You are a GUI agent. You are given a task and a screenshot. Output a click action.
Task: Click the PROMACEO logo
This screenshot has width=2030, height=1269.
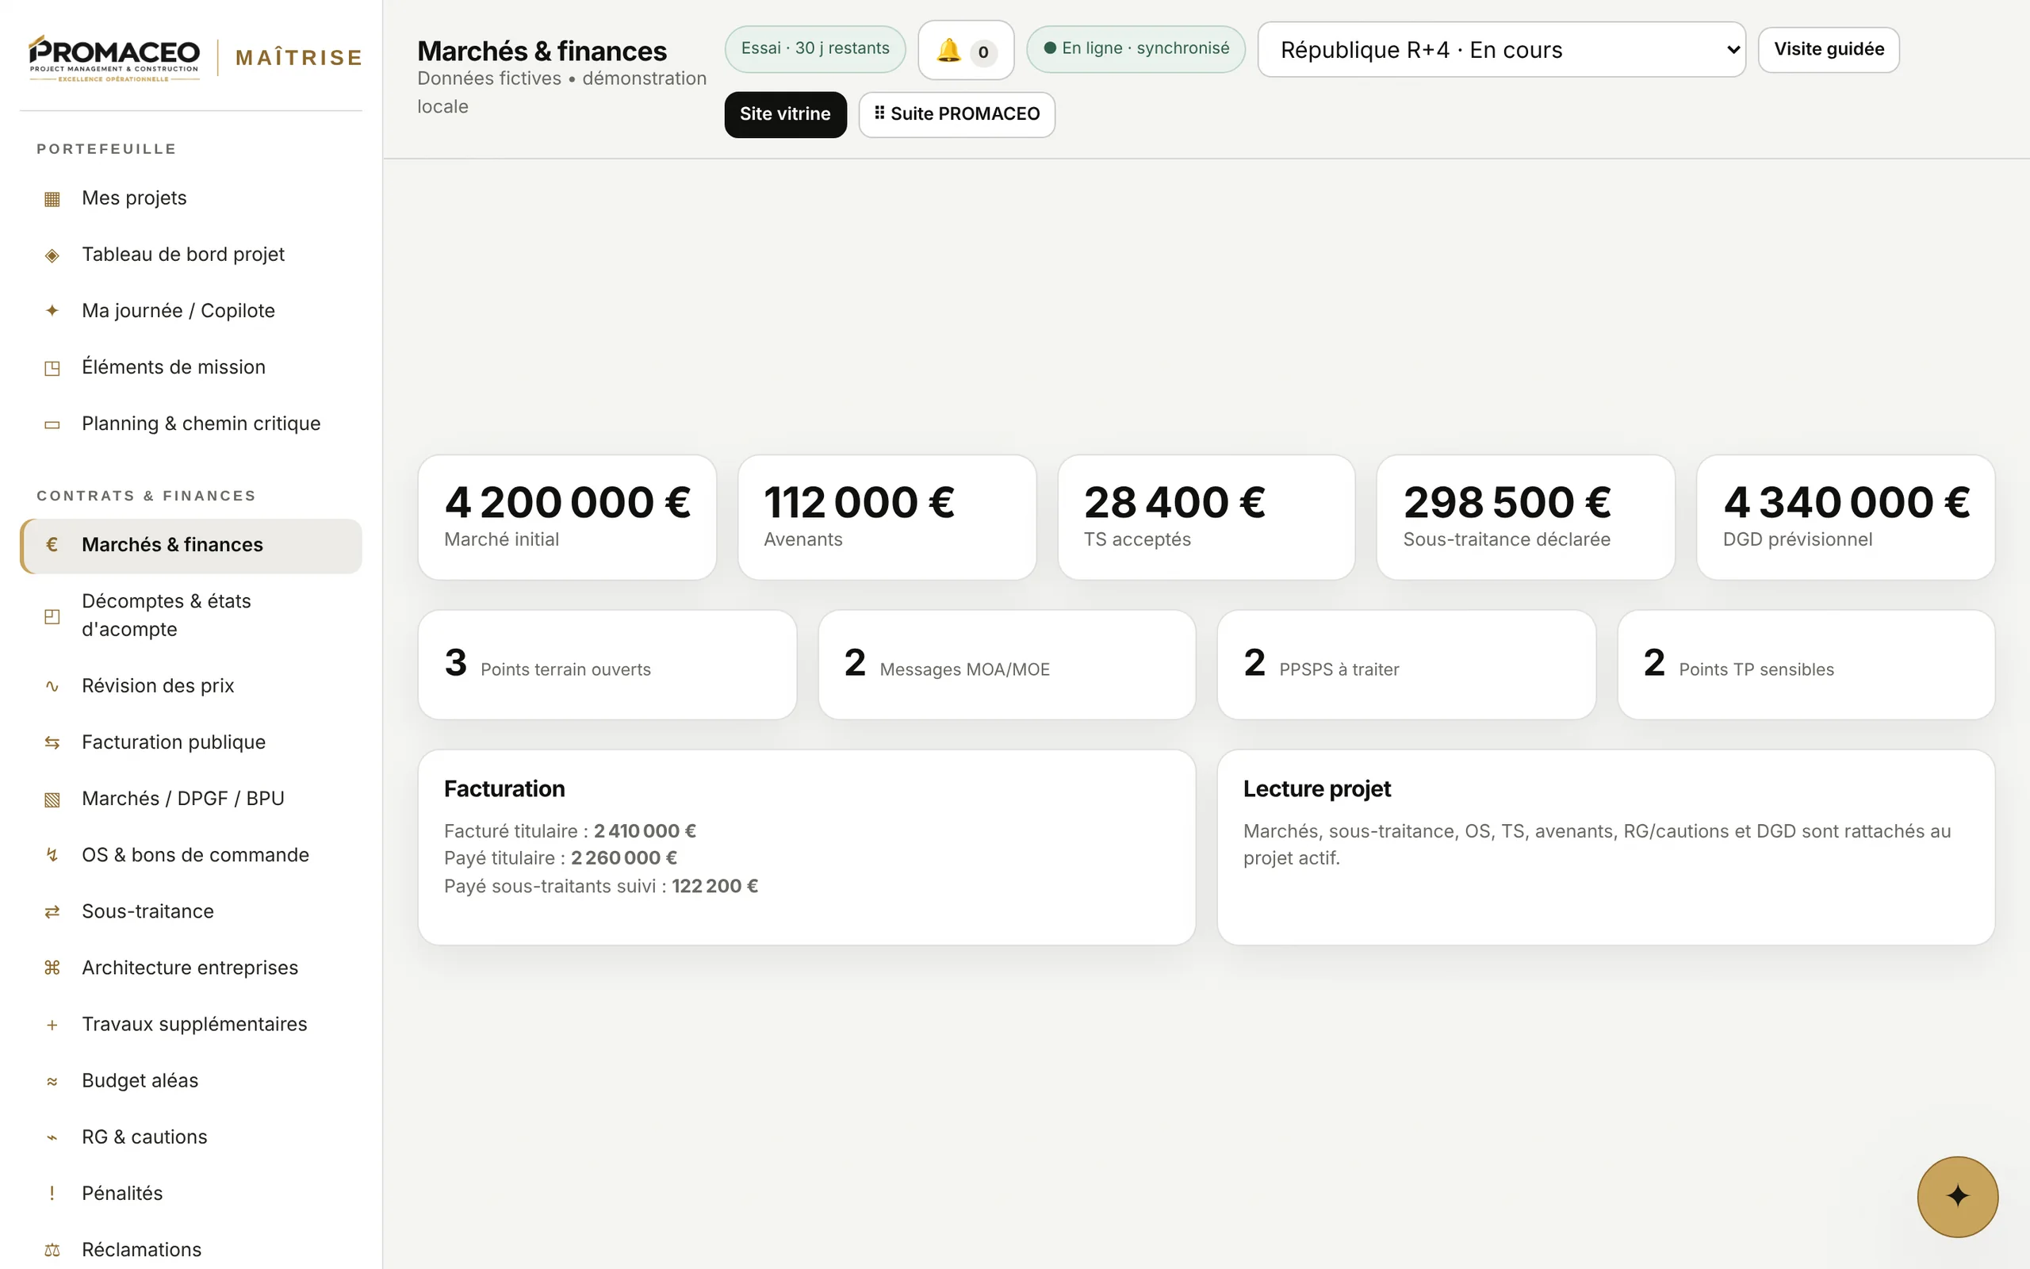point(114,57)
